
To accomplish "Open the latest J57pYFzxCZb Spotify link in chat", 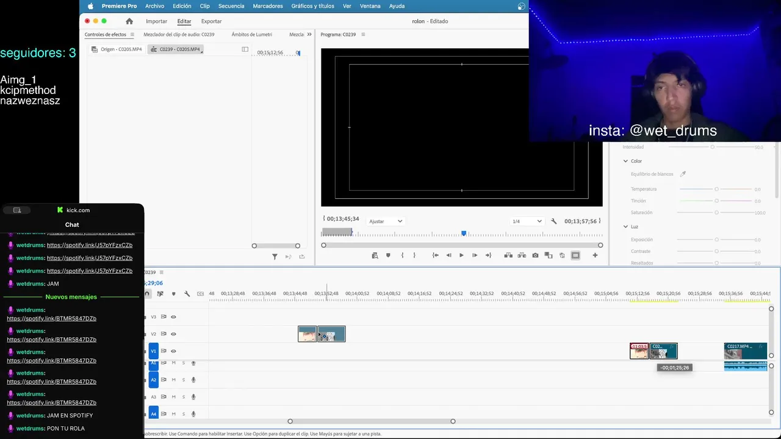I will (90, 271).
